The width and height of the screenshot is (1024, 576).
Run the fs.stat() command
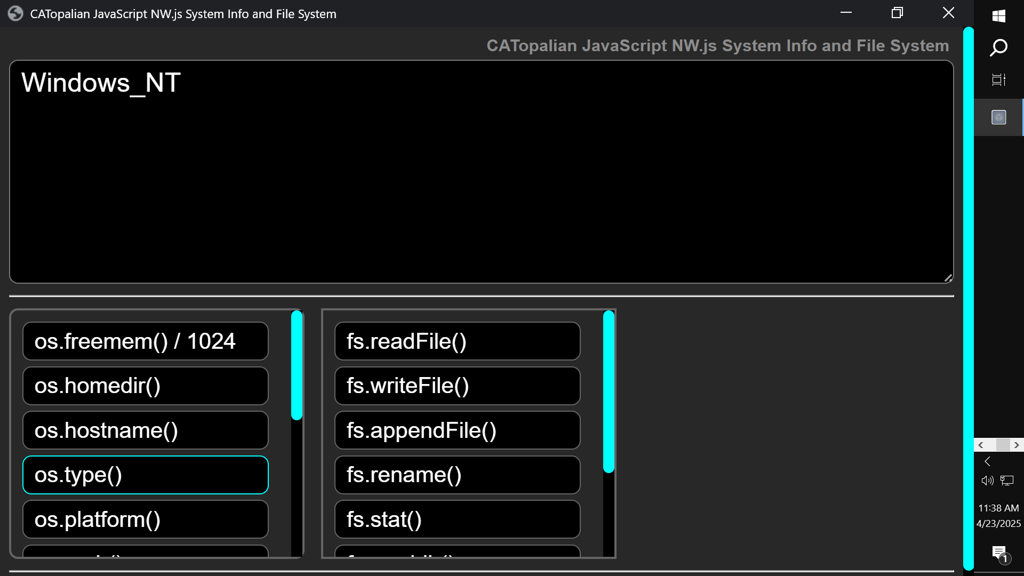tap(457, 519)
